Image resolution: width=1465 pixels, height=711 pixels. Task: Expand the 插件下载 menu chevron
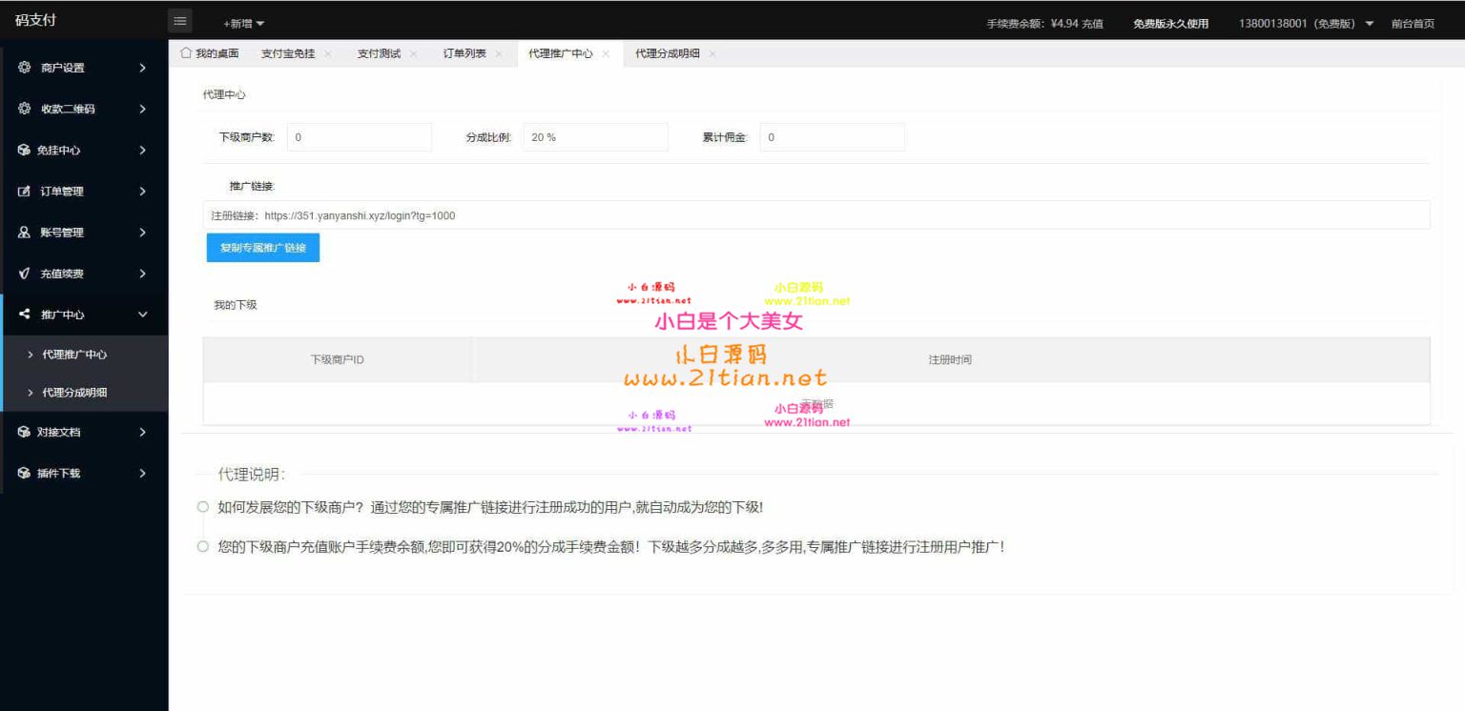tap(143, 473)
